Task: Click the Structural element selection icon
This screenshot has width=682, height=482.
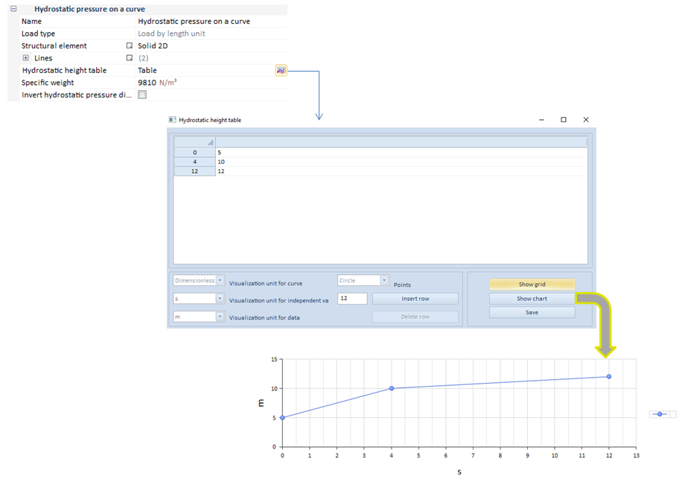Action: coord(130,46)
